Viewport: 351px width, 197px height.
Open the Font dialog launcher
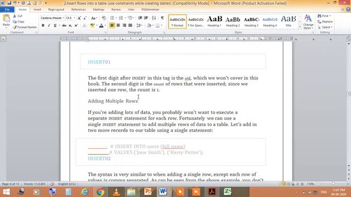point(106,33)
